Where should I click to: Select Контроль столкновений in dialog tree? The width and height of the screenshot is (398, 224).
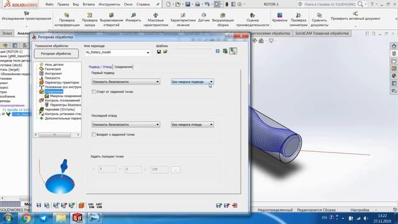coord(62,100)
